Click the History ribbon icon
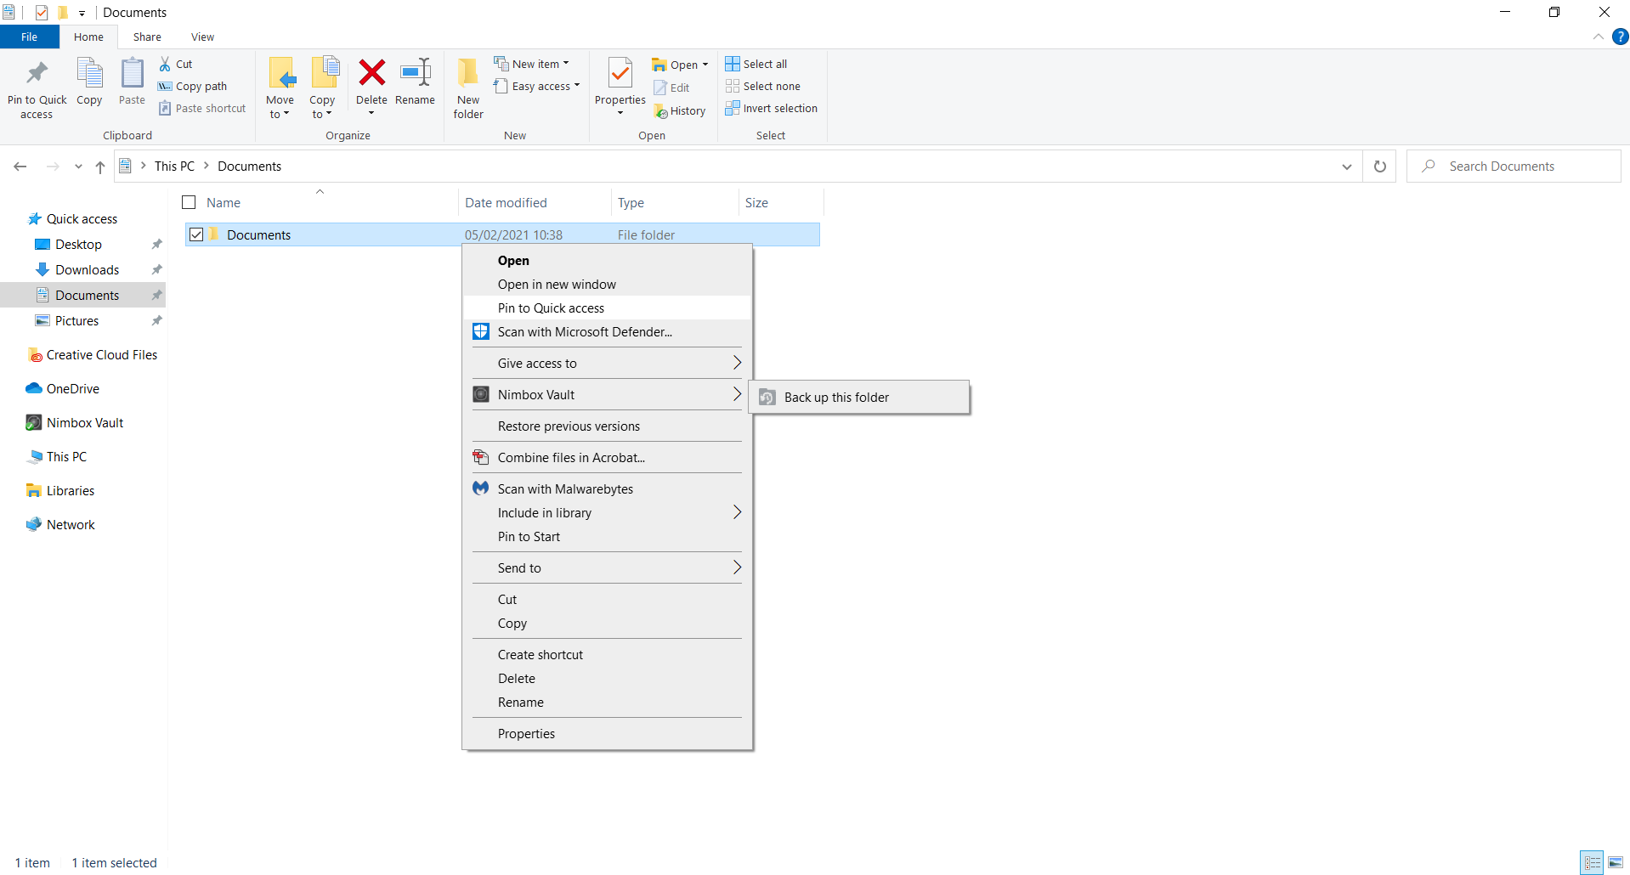Screen dimensions: 1630x875 click(661, 111)
